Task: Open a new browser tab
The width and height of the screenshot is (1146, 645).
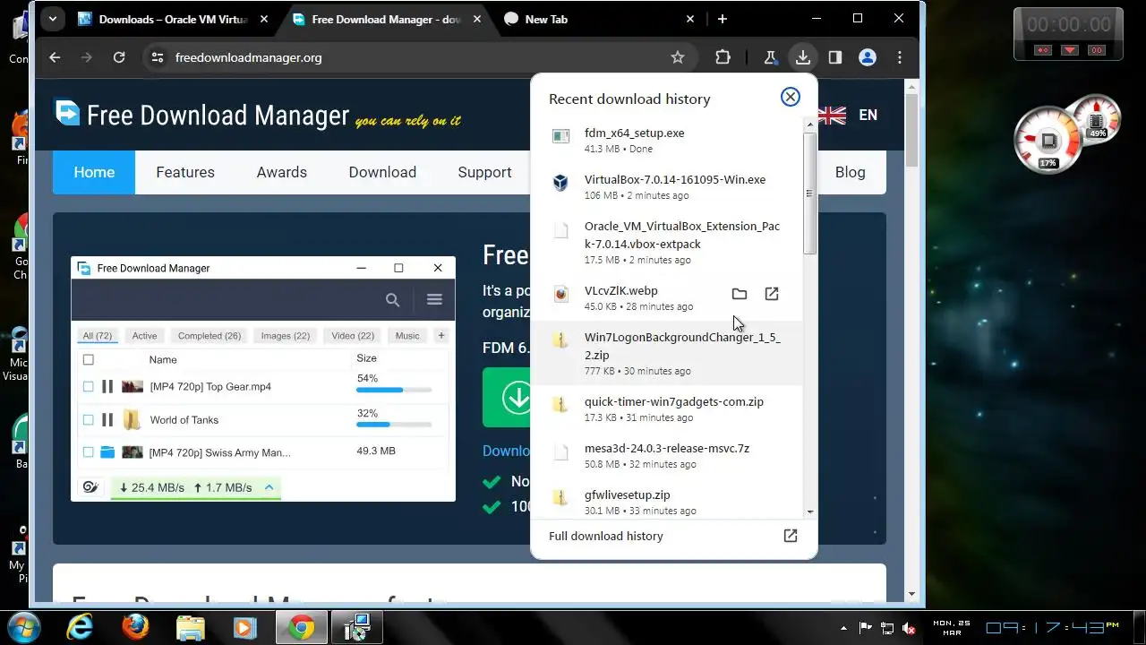Action: point(723,19)
